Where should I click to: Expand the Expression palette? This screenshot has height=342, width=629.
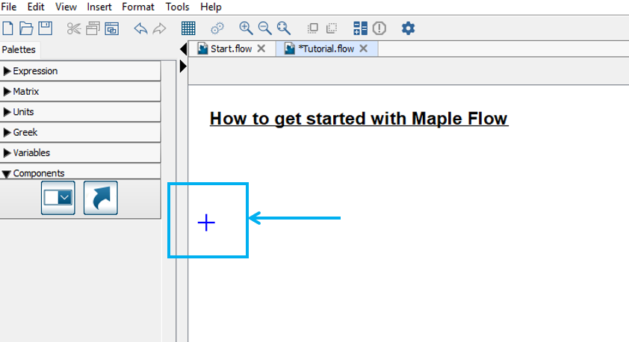pyautogui.click(x=80, y=71)
